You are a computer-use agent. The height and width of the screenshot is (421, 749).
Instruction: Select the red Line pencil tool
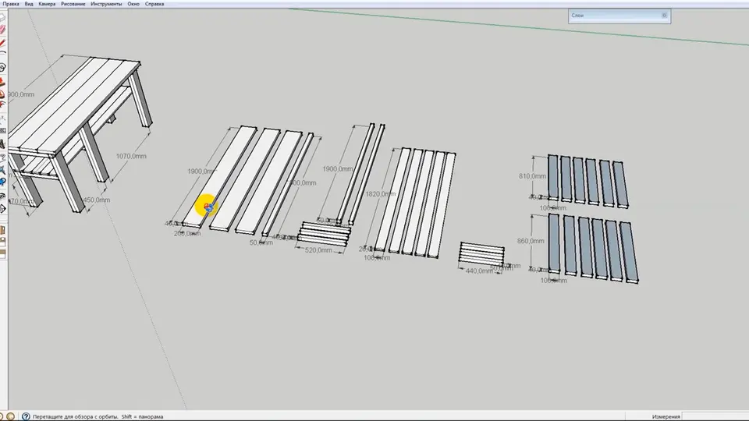(x=2, y=43)
